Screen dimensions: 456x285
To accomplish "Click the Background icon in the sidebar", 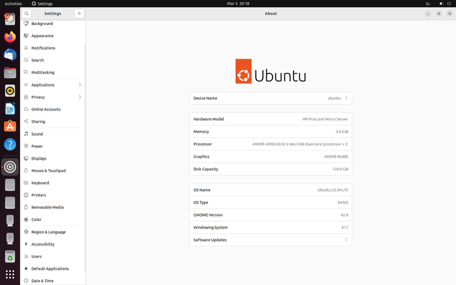I will click(26, 23).
